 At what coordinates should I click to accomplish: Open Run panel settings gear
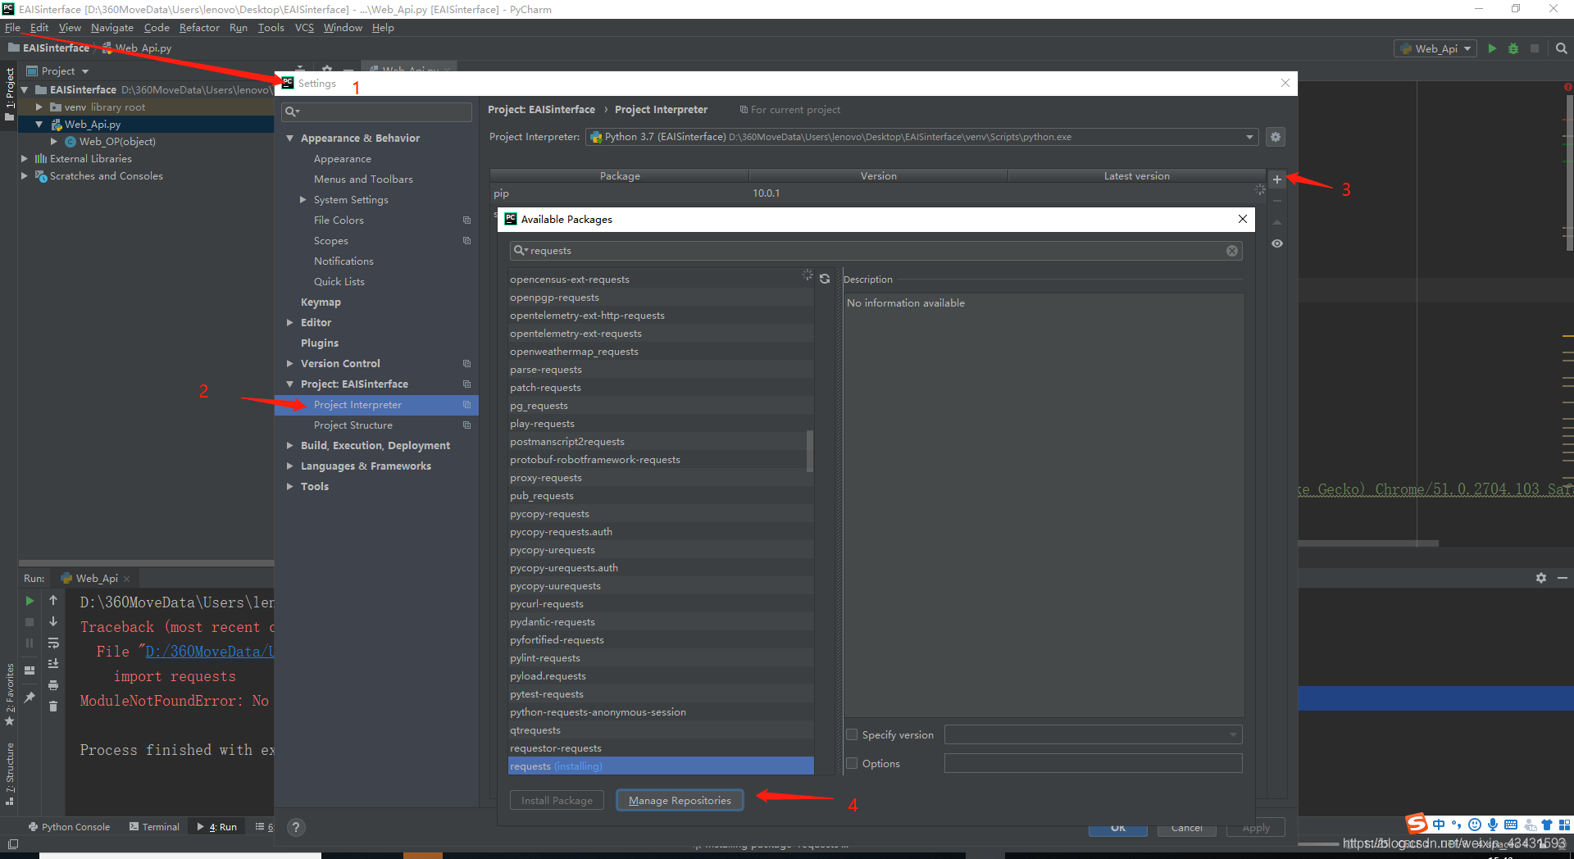coord(1541,578)
